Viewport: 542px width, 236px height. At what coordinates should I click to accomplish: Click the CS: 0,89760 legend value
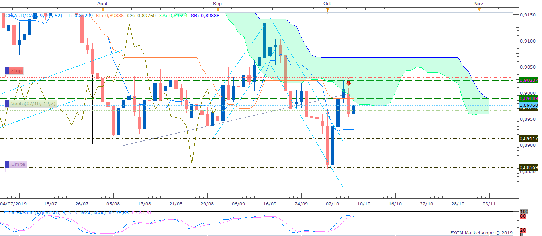pyautogui.click(x=141, y=16)
